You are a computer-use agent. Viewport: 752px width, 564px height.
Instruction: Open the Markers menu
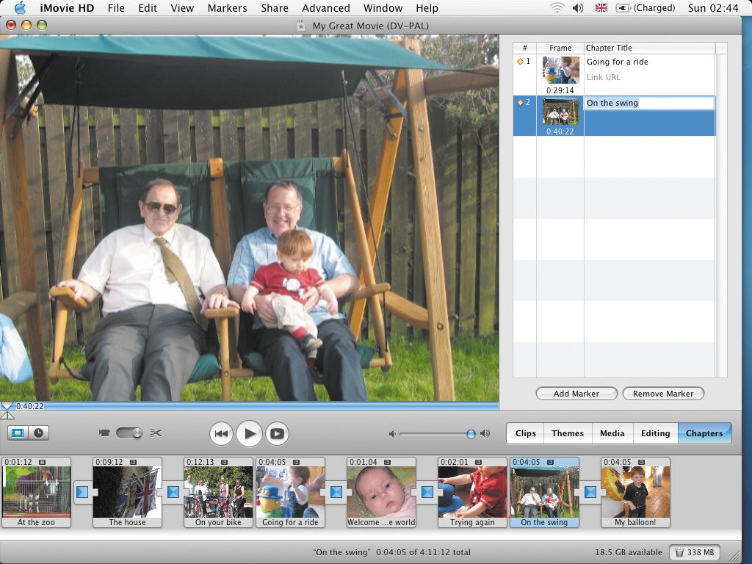(x=227, y=8)
